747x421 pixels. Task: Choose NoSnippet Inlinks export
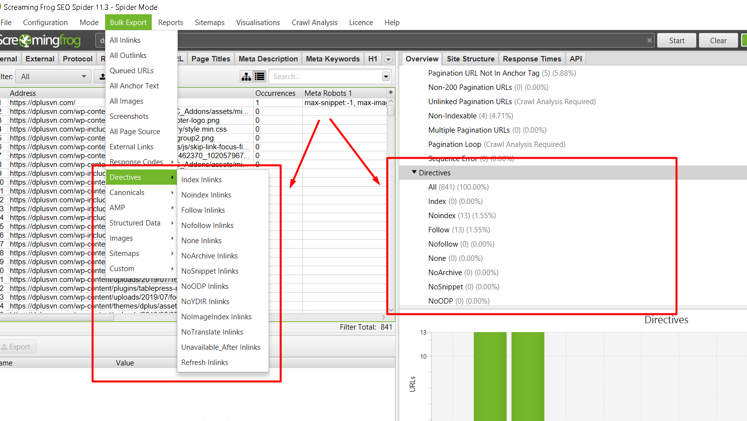click(223, 271)
